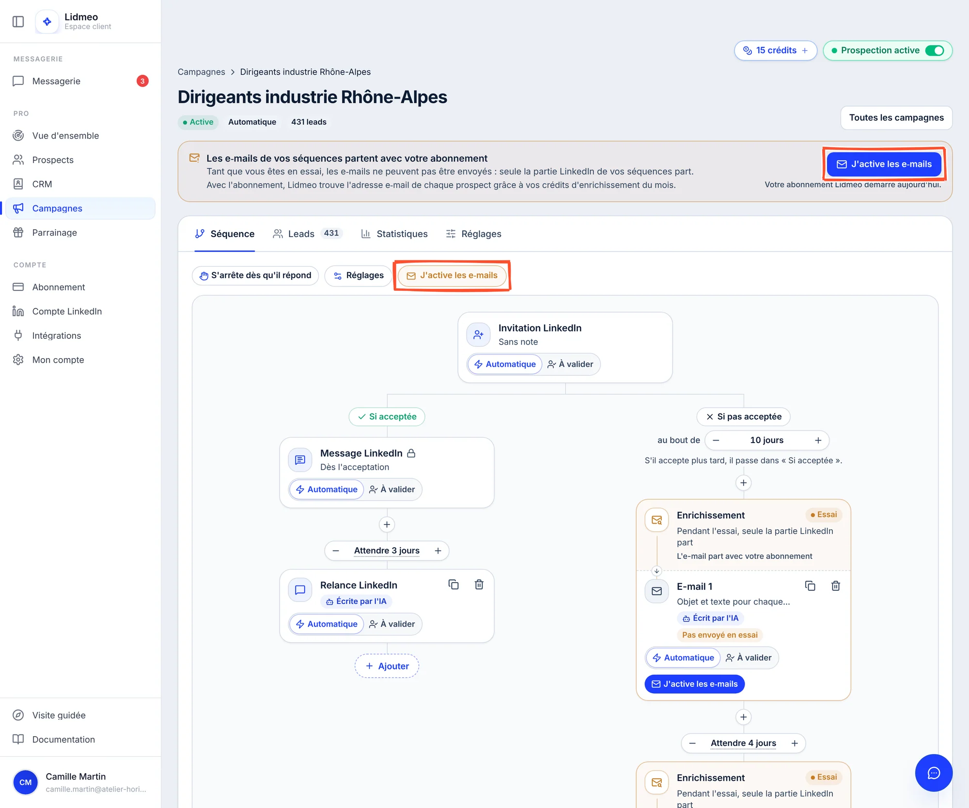Click the Ajouter step button
The height and width of the screenshot is (808, 969).
pos(387,666)
